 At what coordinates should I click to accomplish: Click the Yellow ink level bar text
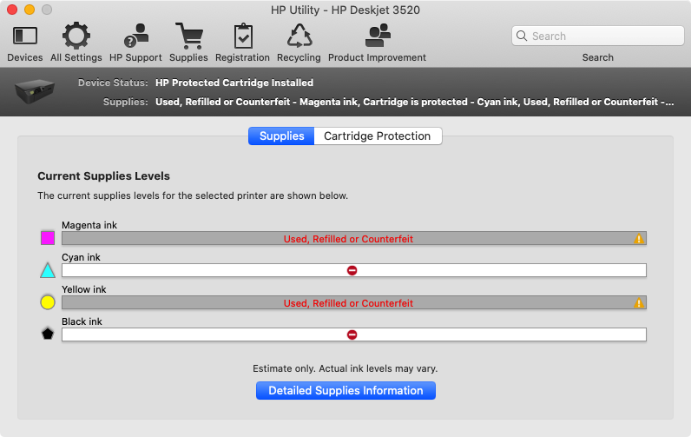tap(348, 303)
